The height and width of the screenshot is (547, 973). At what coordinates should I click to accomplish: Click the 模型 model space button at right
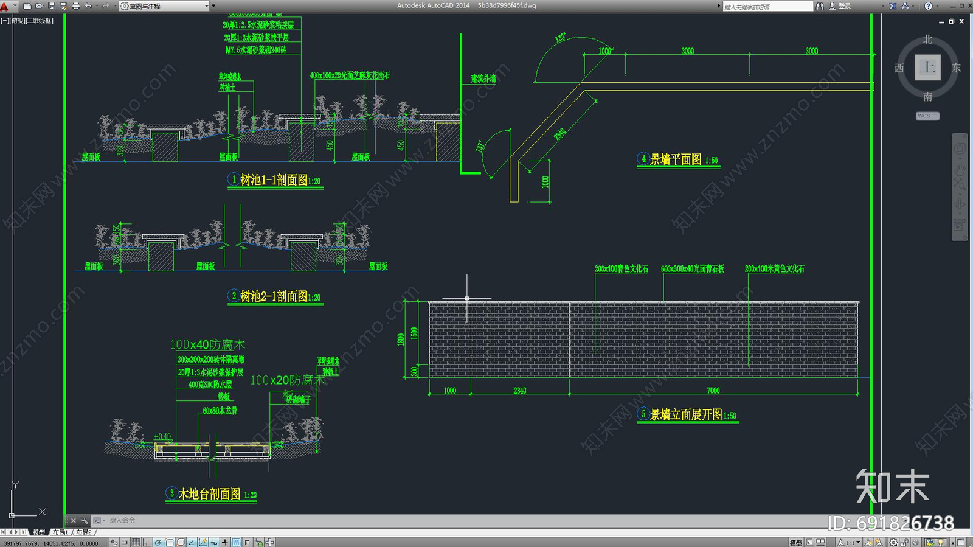tap(795, 542)
